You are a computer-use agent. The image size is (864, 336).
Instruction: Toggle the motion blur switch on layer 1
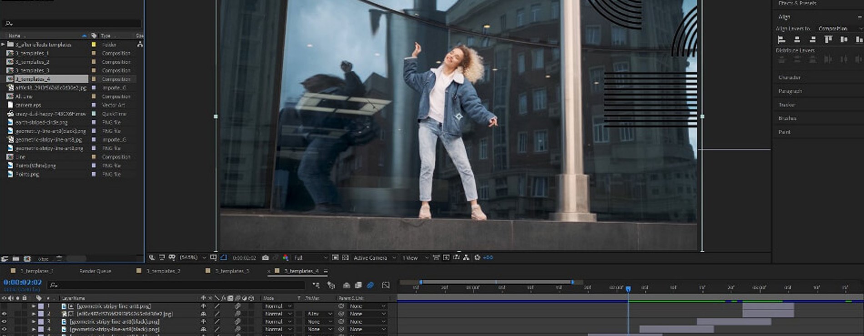237,306
